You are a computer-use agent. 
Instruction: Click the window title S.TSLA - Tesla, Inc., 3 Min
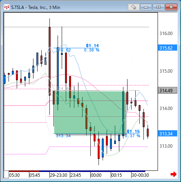36,7
